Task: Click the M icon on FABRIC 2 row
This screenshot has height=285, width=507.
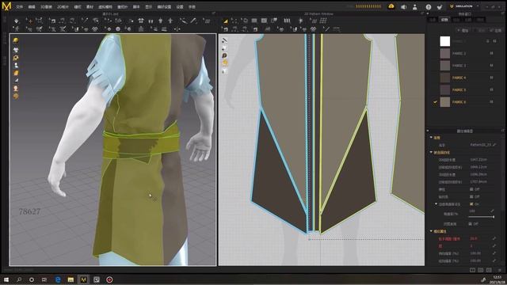Action: pos(491,53)
